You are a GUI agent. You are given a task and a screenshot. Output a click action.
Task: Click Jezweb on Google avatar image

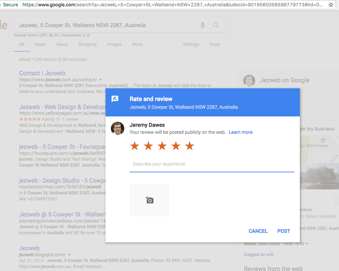pyautogui.click(x=249, y=81)
